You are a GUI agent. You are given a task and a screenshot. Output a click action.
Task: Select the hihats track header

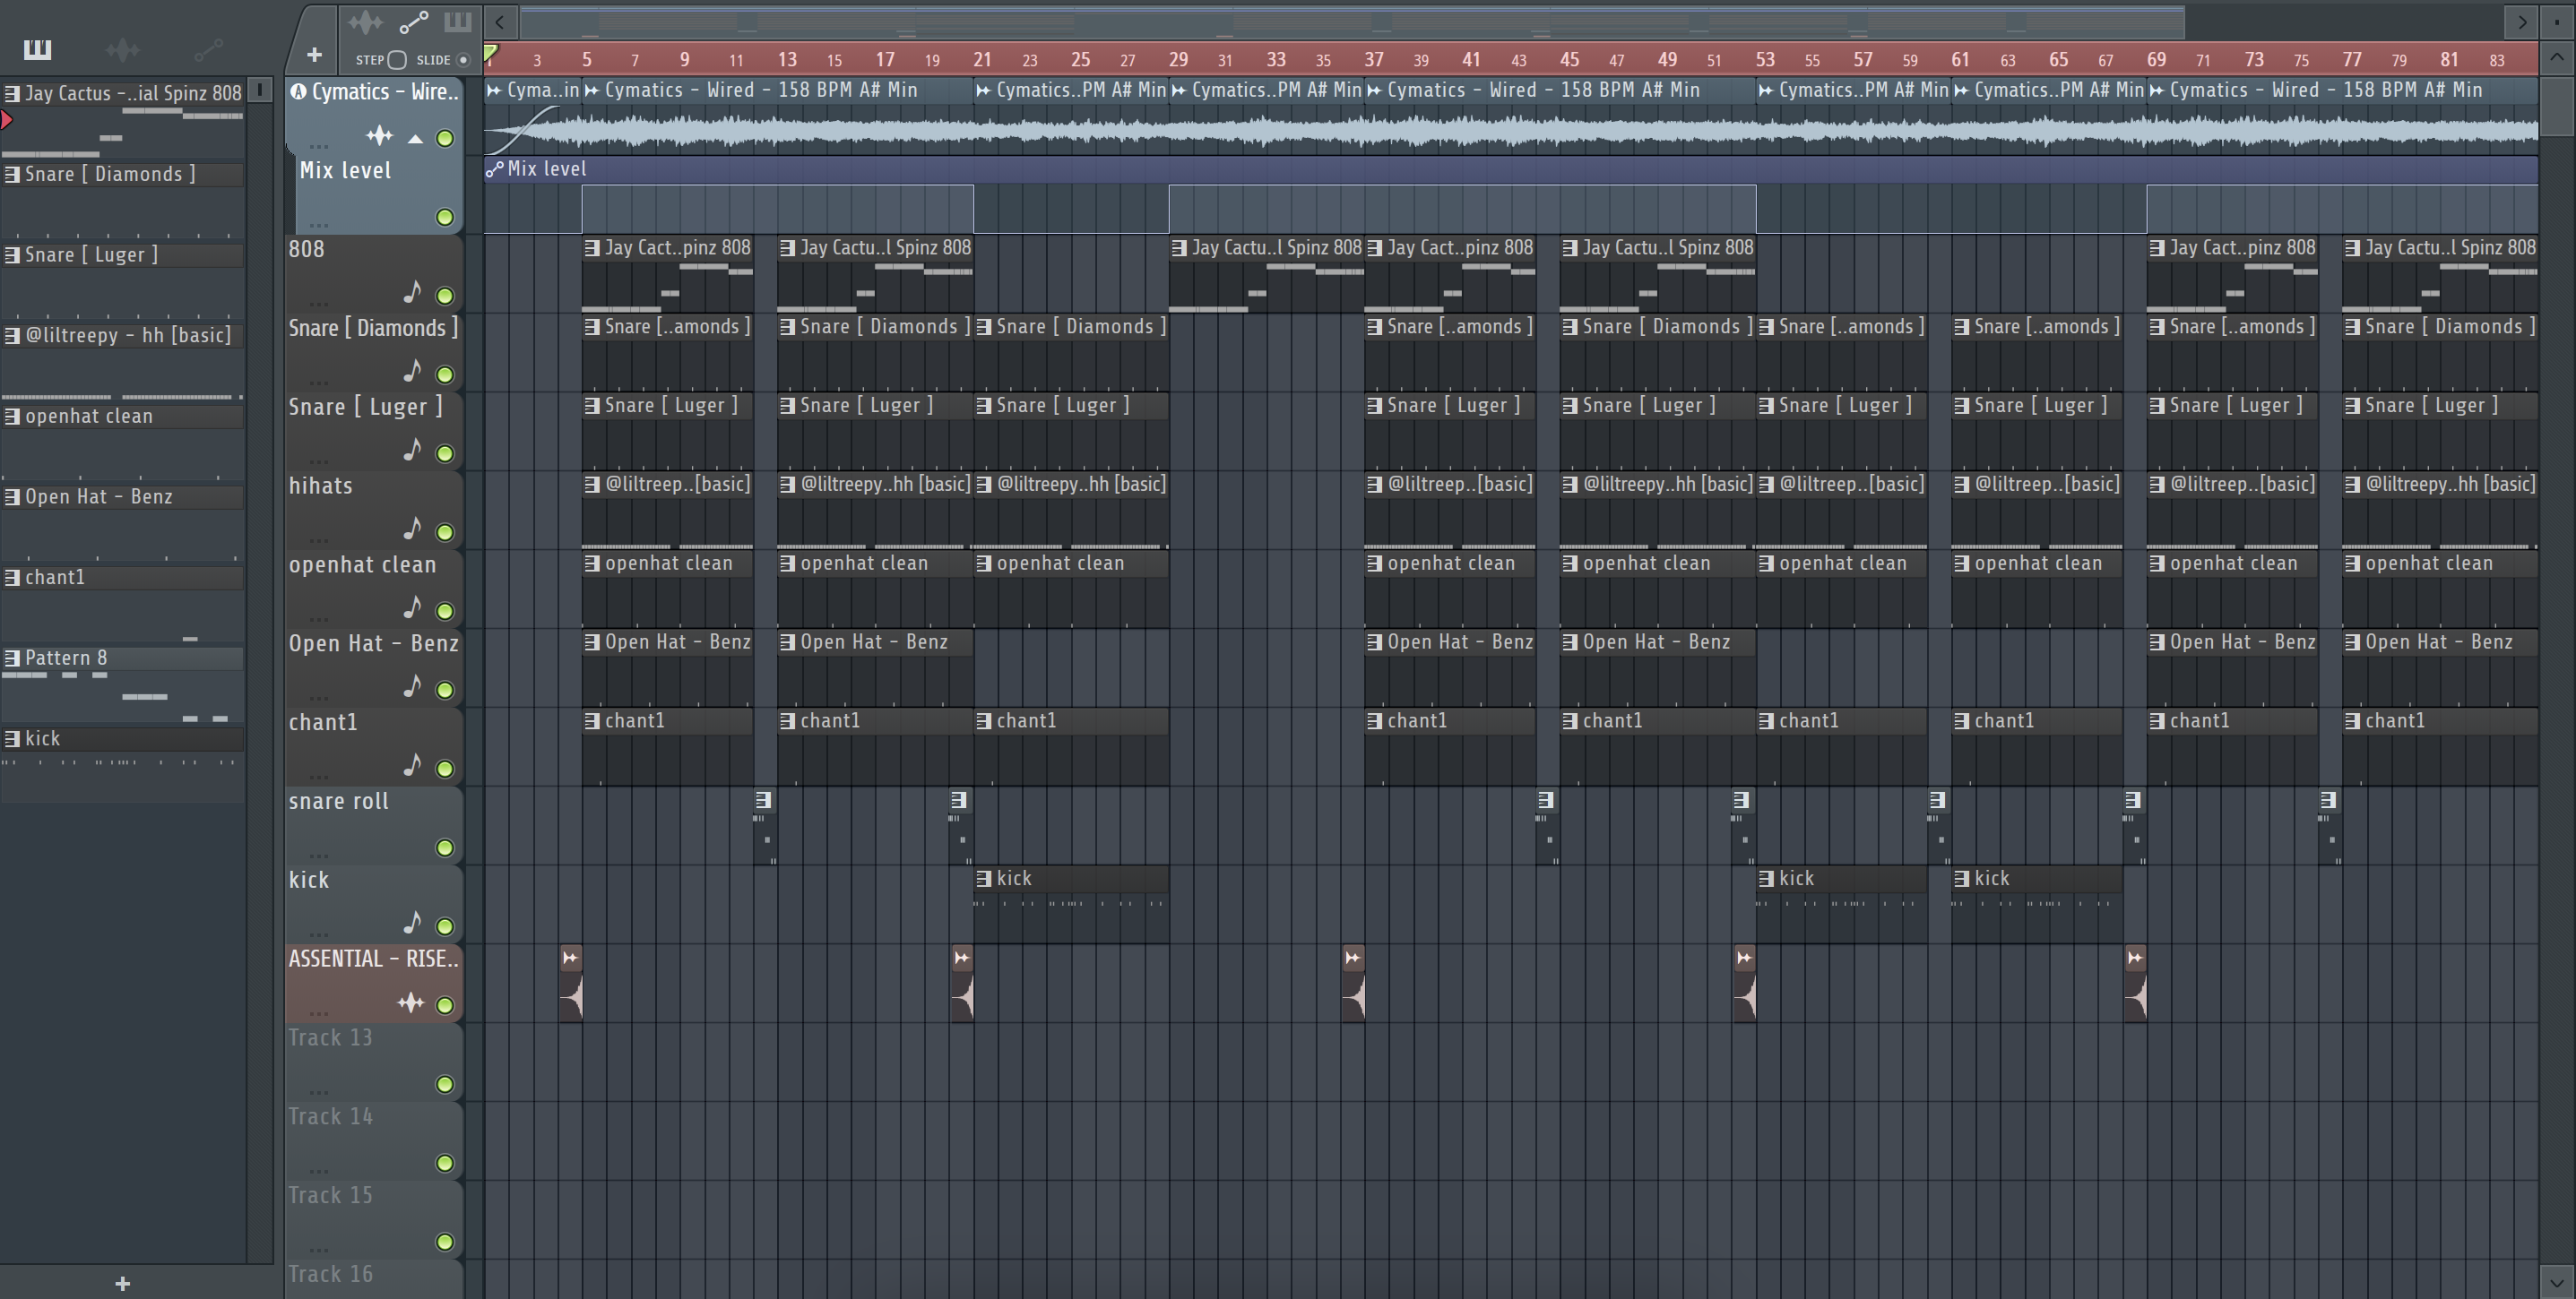click(373, 511)
